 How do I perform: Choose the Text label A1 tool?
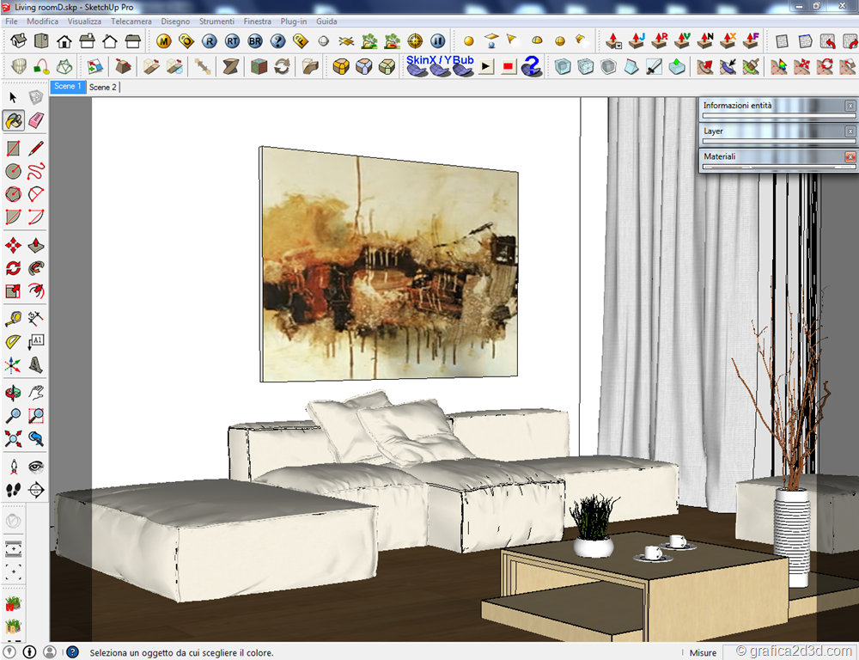point(36,341)
